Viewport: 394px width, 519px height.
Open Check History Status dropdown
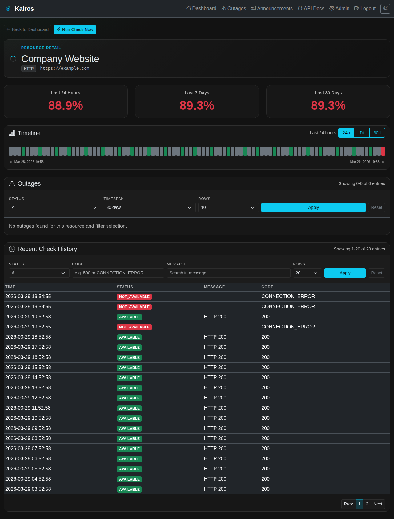tap(39, 273)
